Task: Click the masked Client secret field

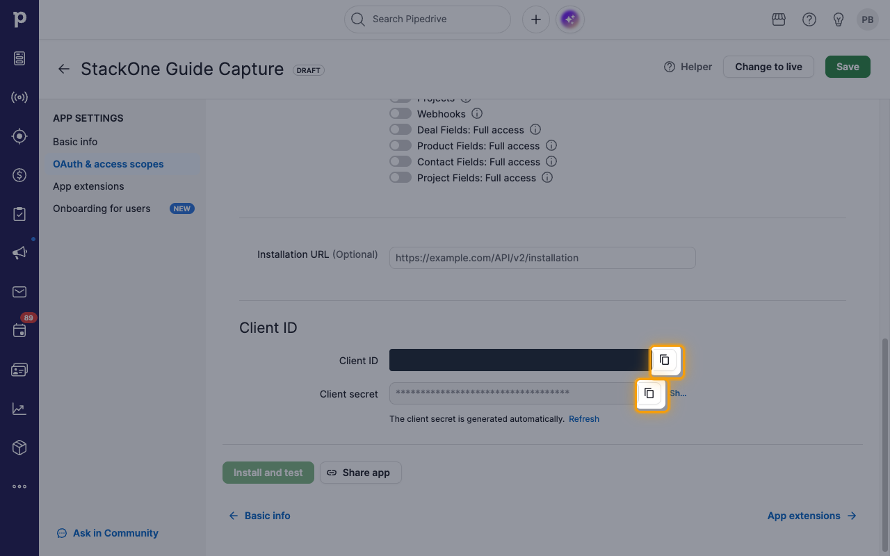Action: coord(513,393)
